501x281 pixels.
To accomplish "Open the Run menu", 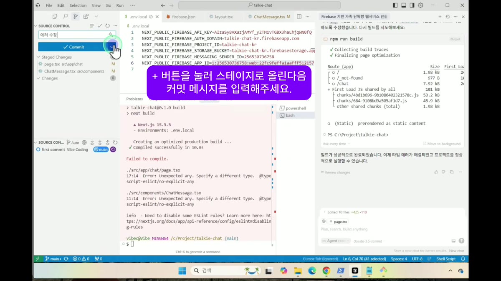I will pos(120,5).
